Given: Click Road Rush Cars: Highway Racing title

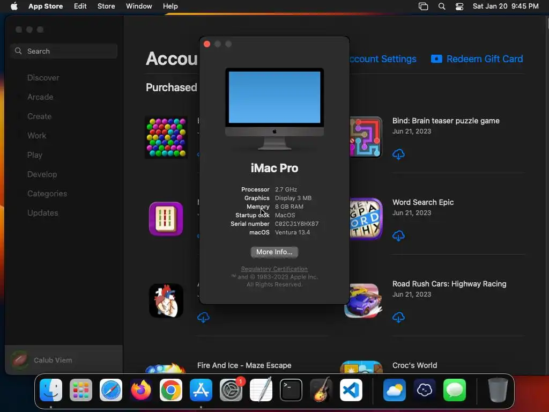Looking at the screenshot, I should 449,284.
